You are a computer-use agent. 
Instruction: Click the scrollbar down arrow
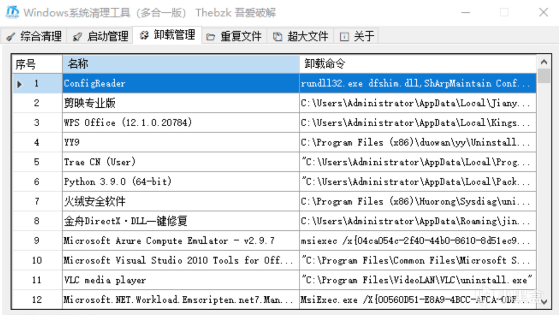[x=544, y=301]
